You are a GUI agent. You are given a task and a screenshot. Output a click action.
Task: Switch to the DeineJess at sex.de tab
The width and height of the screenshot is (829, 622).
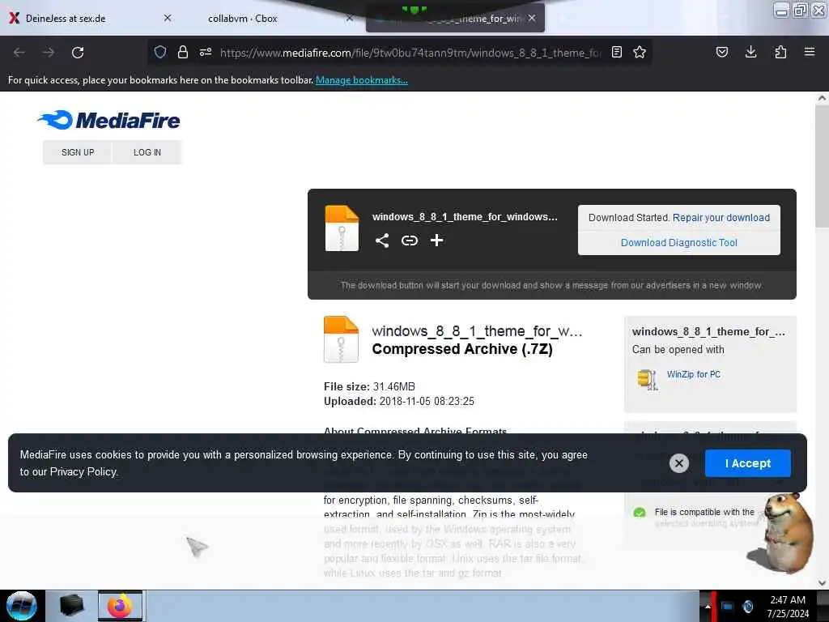pos(66,18)
